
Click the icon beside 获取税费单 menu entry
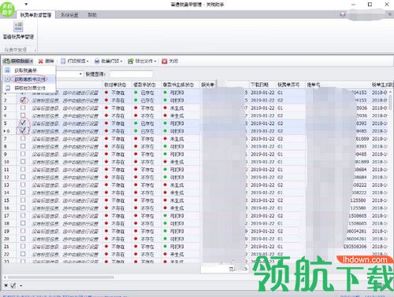pyautogui.click(x=8, y=70)
